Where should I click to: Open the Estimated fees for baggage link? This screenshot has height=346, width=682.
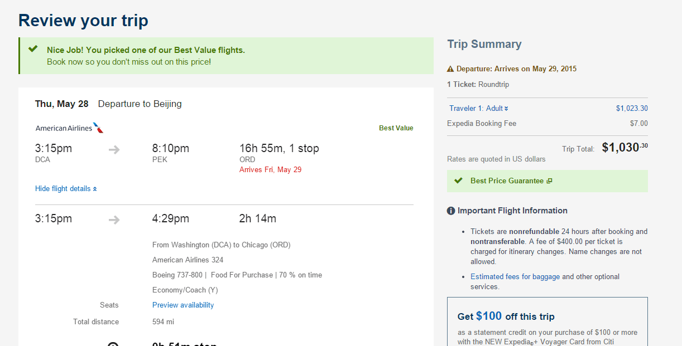[515, 277]
